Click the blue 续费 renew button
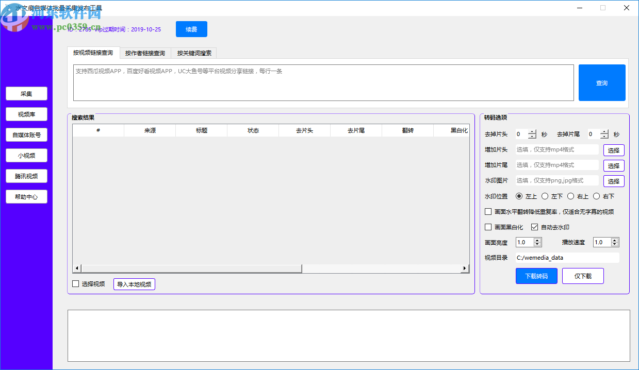The height and width of the screenshot is (370, 639). point(191,29)
